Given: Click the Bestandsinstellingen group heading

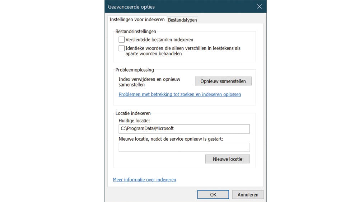Looking at the screenshot, I should [136, 32].
